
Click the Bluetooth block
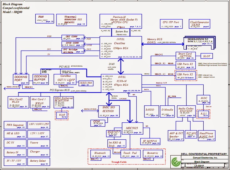[x=100, y=154]
